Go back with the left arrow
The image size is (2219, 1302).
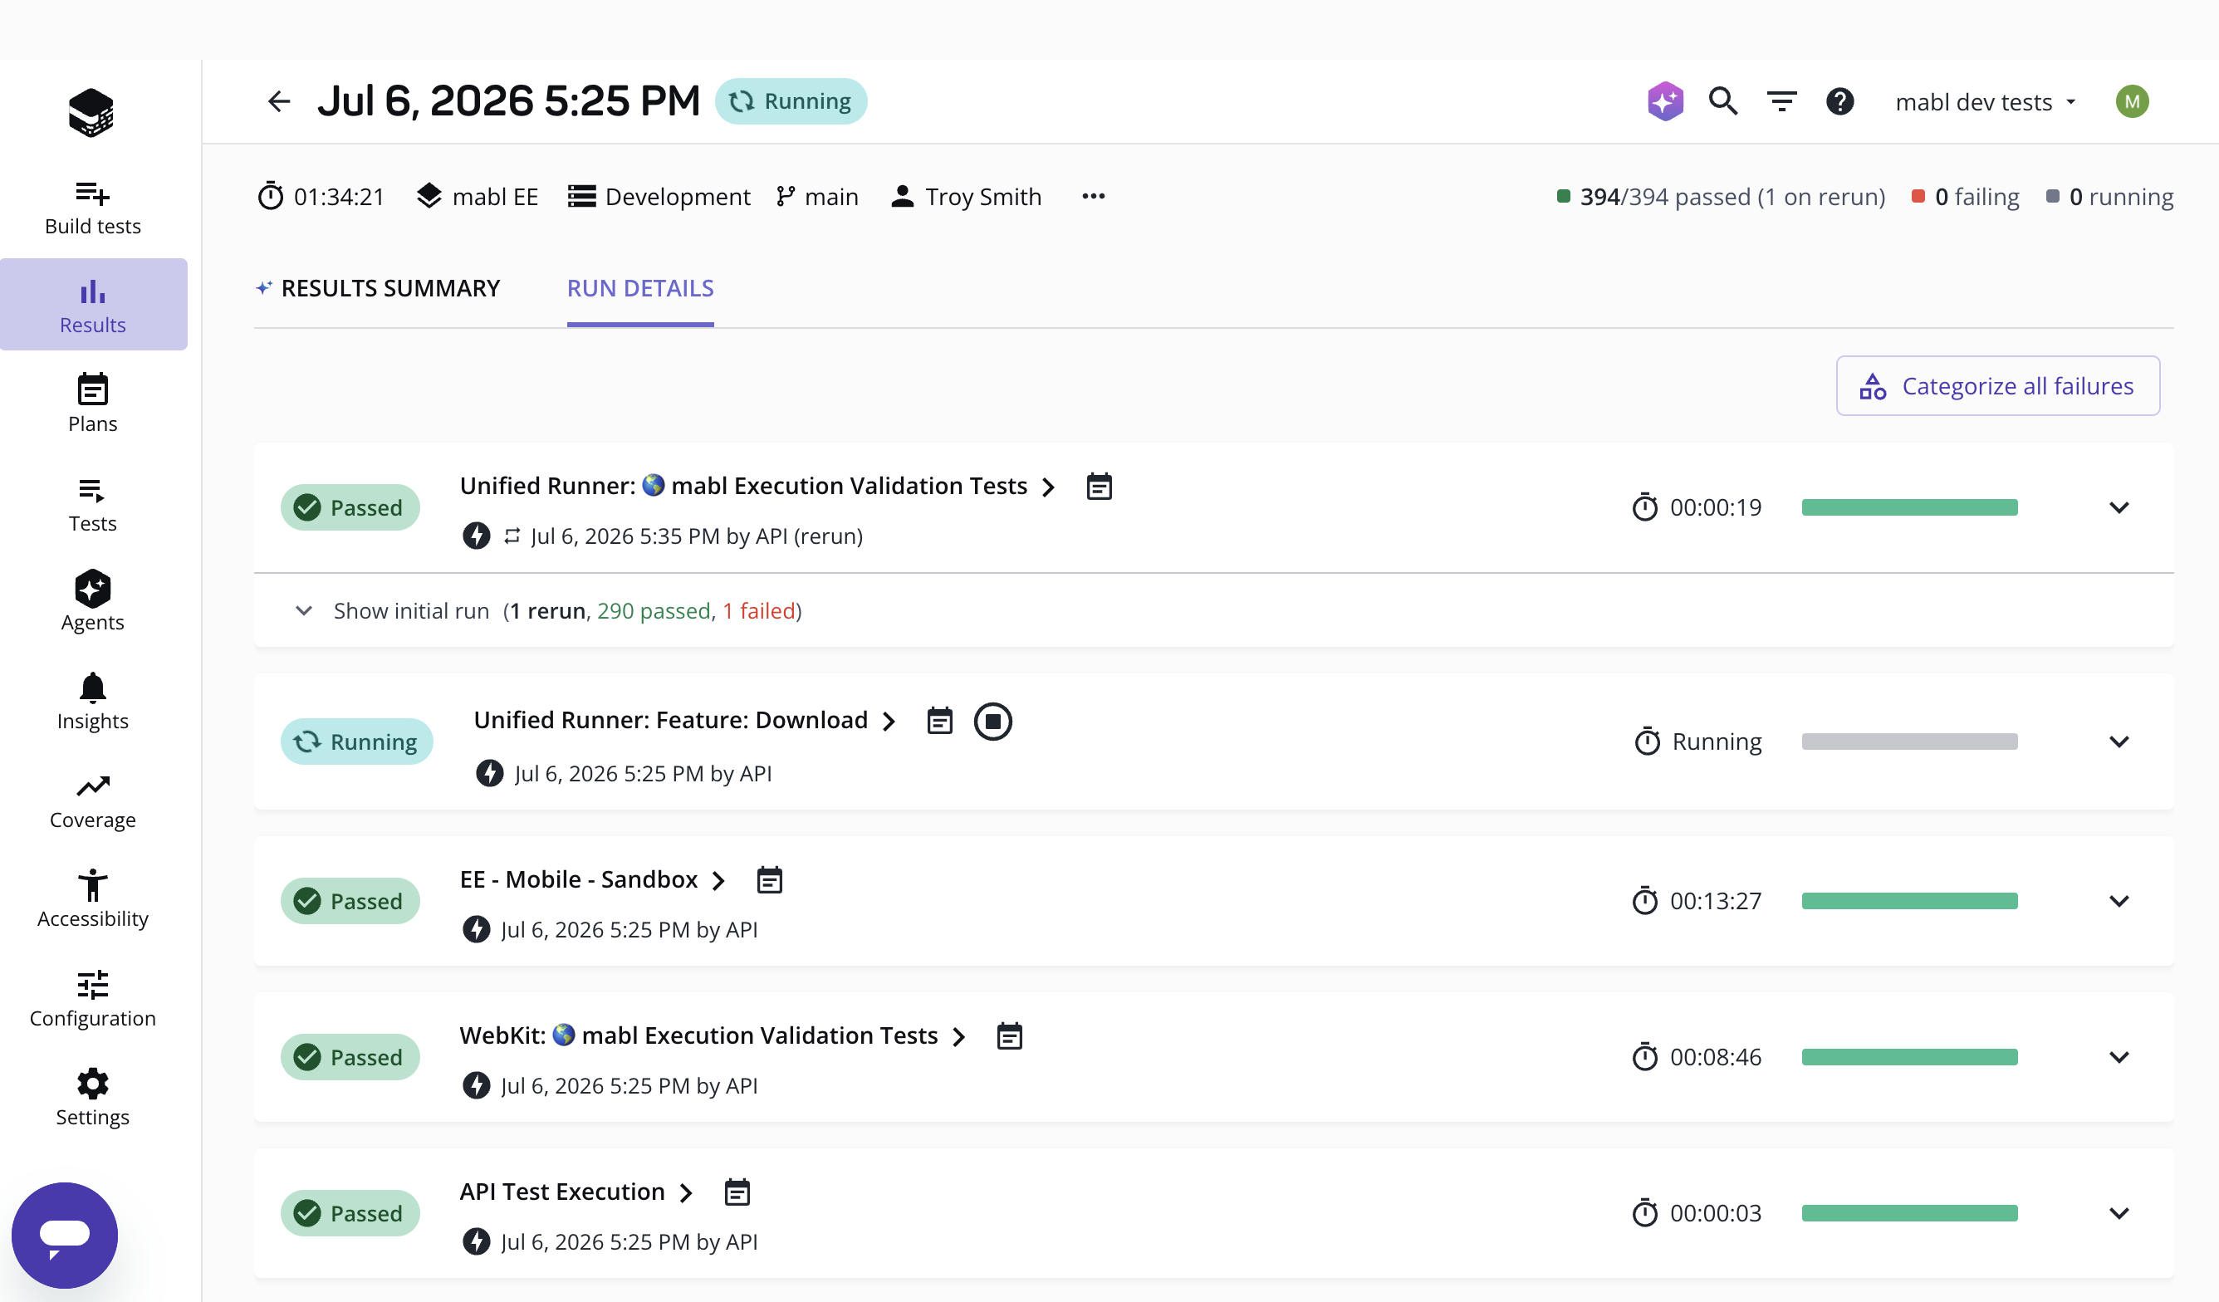coord(278,101)
